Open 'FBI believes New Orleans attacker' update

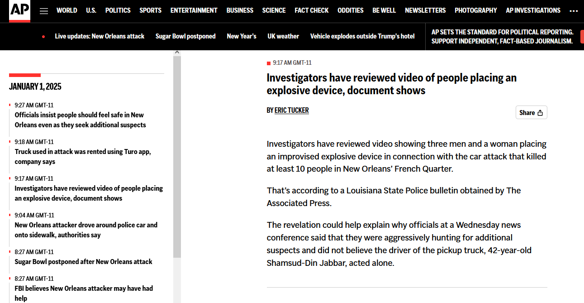pos(84,293)
